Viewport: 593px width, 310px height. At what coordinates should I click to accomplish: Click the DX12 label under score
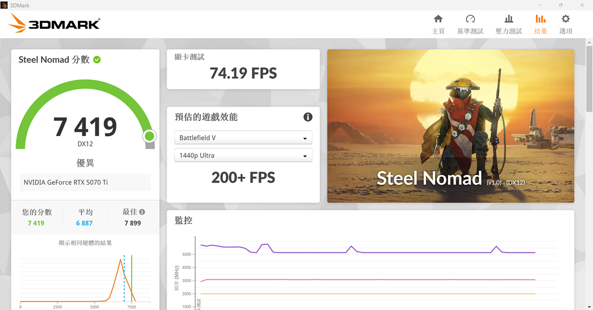[x=85, y=144]
